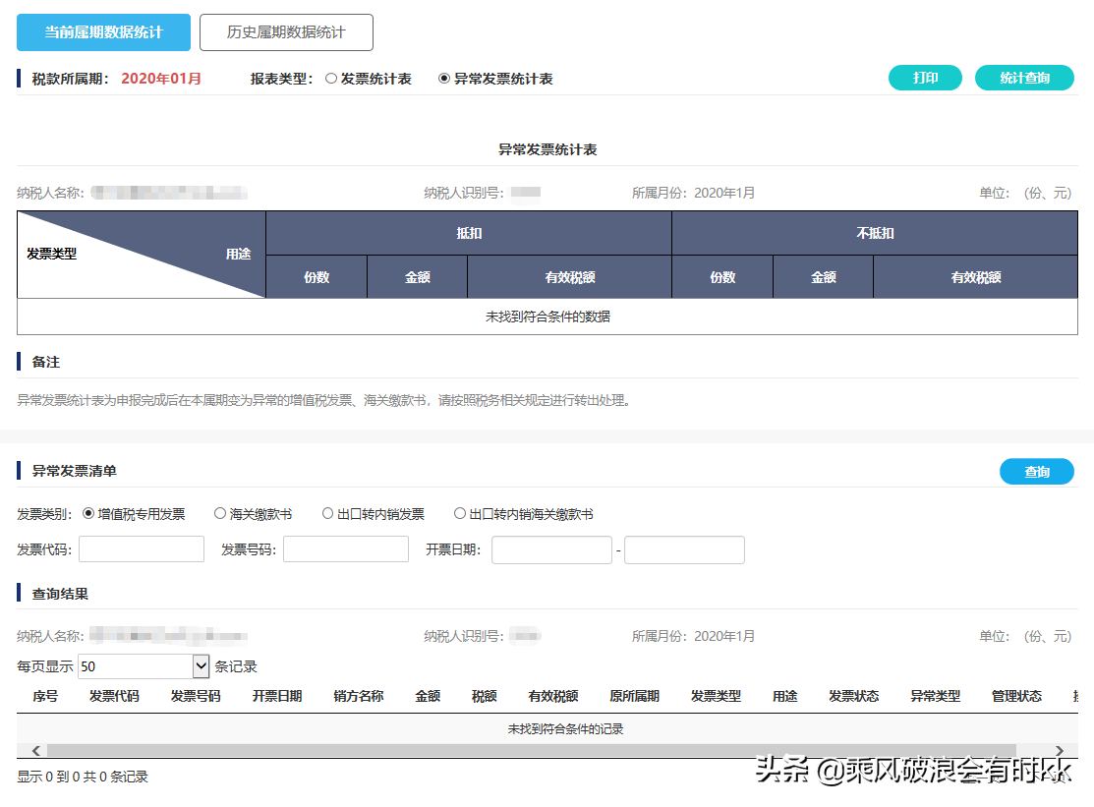Select the 当前属期数据统计 tab
1094x807 pixels.
click(102, 31)
